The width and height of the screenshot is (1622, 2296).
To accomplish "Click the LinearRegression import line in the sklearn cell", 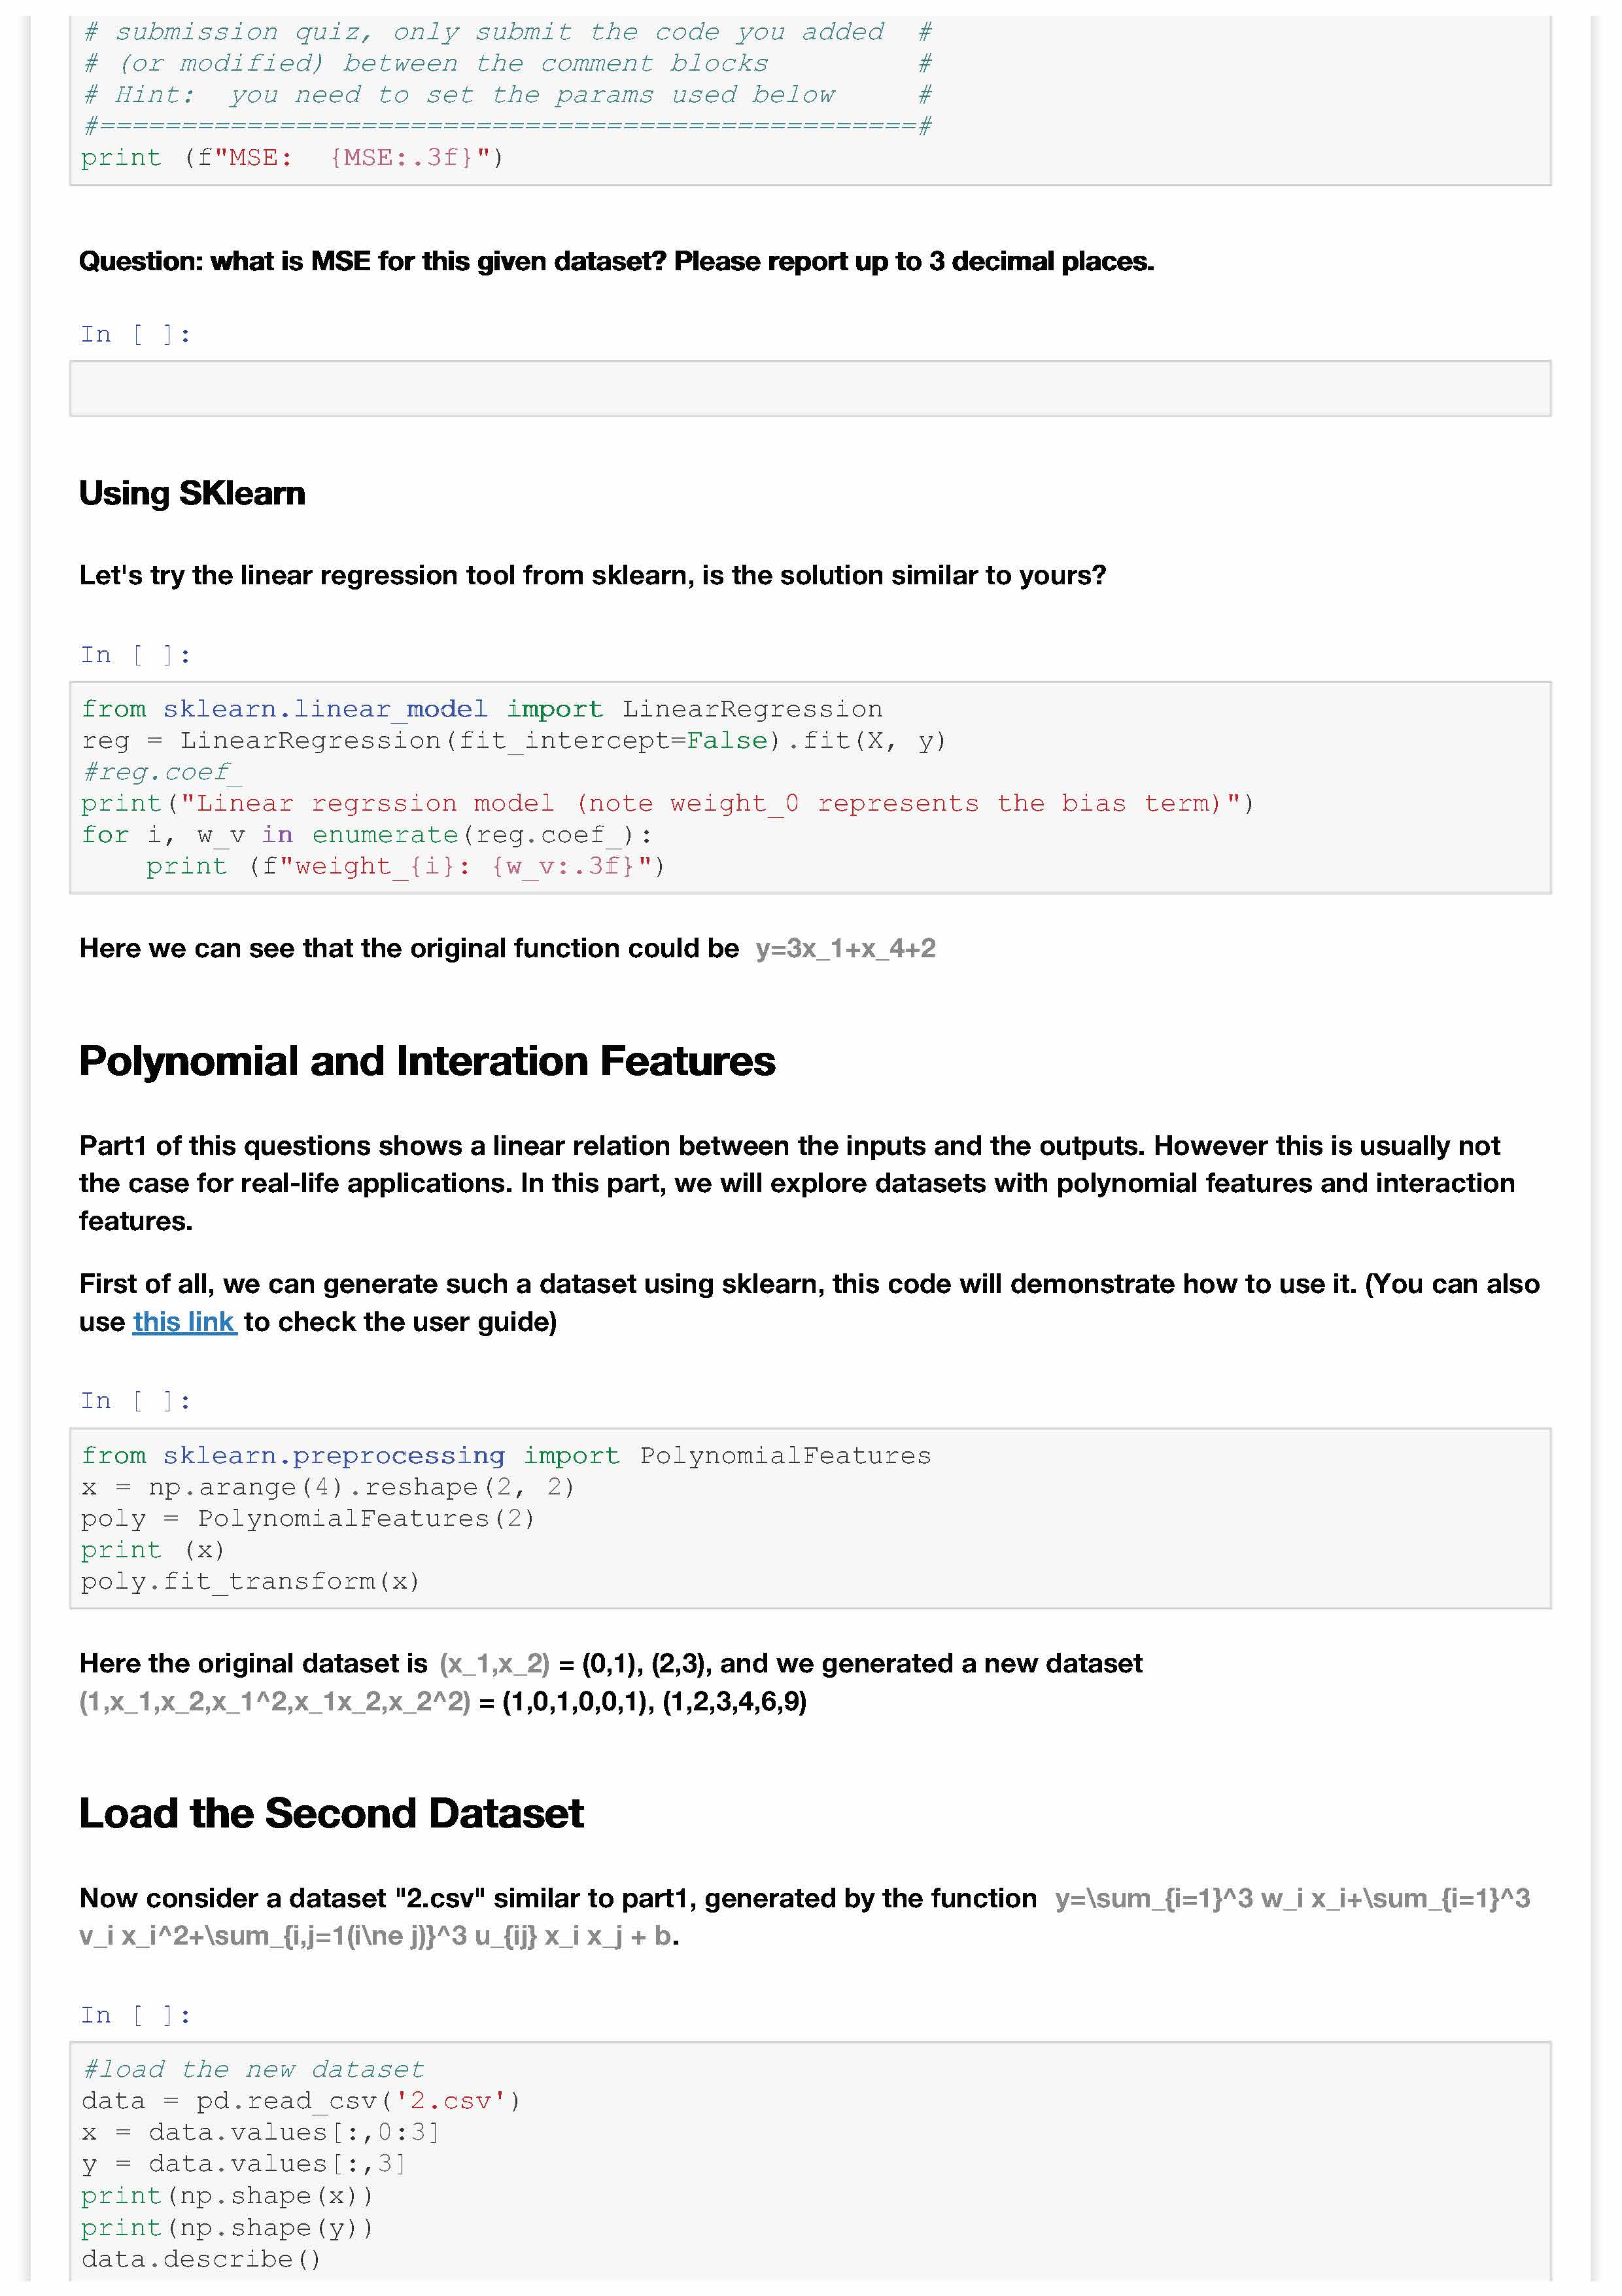I will pyautogui.click(x=482, y=709).
